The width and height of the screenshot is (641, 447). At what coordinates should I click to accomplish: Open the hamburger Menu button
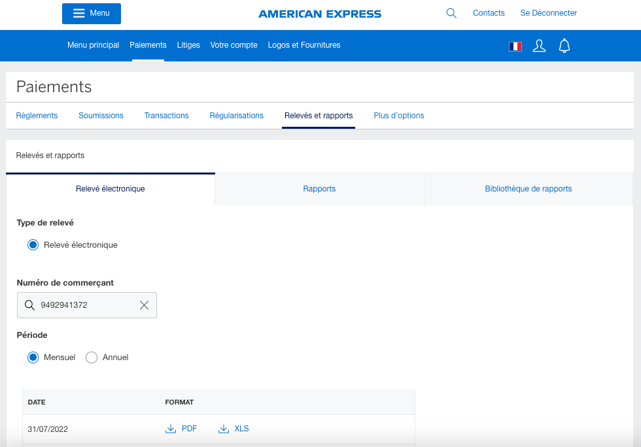click(x=91, y=13)
